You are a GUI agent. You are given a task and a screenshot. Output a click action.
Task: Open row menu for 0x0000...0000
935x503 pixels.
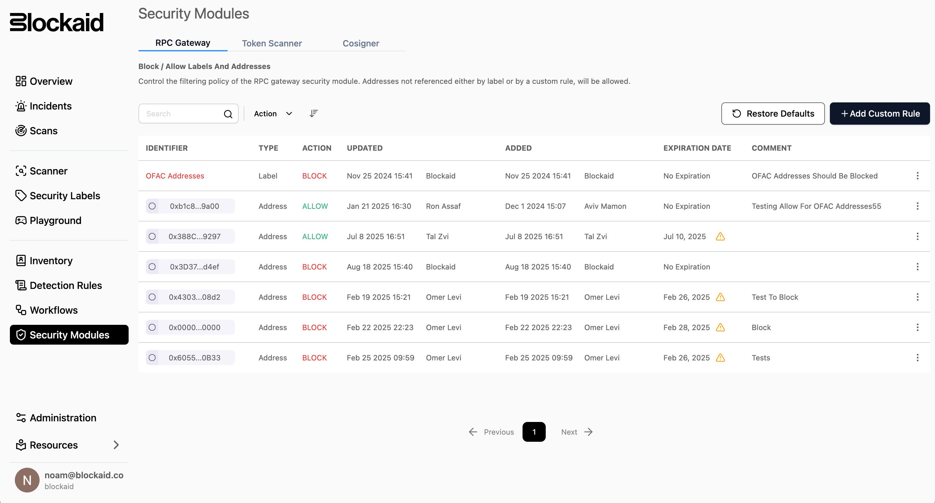pos(917,327)
